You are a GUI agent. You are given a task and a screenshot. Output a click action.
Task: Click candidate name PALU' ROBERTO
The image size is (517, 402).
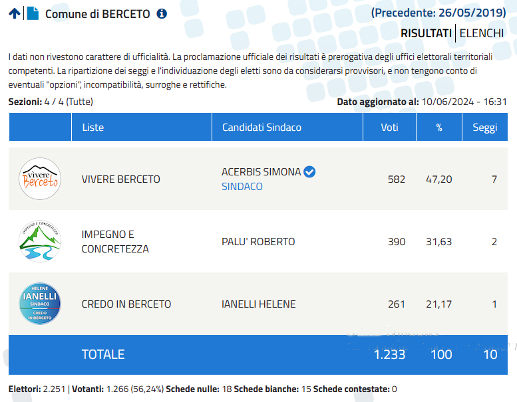[258, 242]
